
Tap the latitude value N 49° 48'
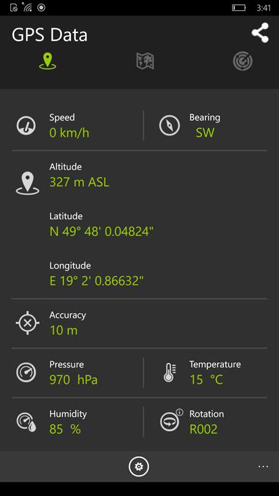(102, 232)
